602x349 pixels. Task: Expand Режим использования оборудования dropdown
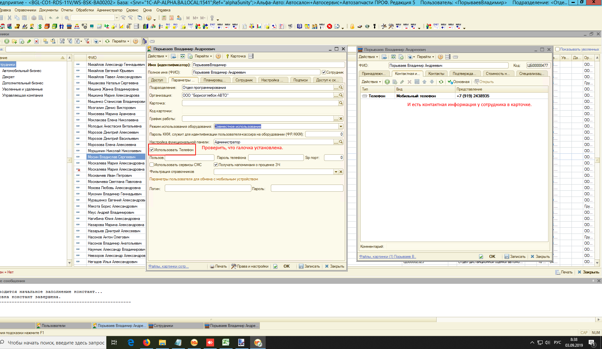coord(341,126)
